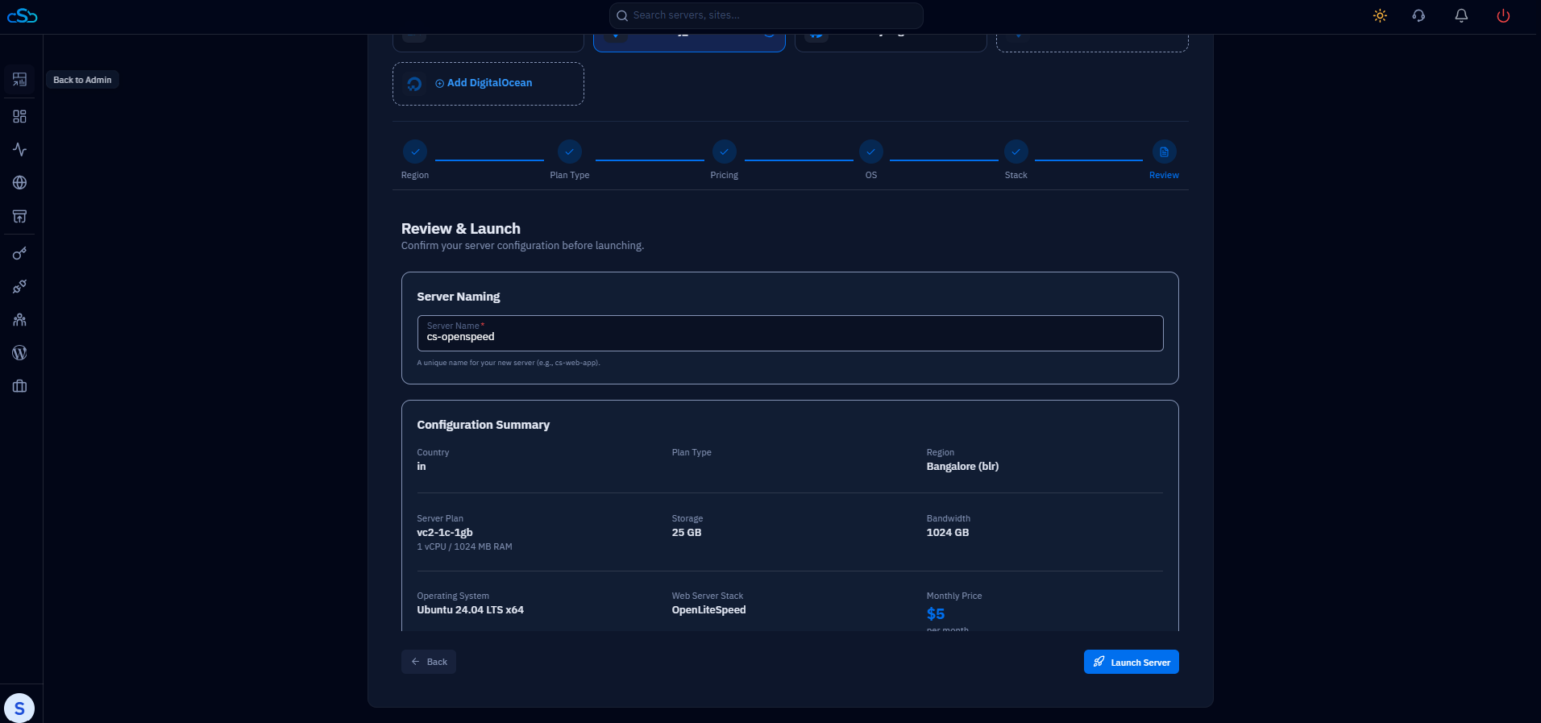This screenshot has width=1541, height=723.
Task: Open the marketplace store icon in sidebar
Action: pos(20,216)
